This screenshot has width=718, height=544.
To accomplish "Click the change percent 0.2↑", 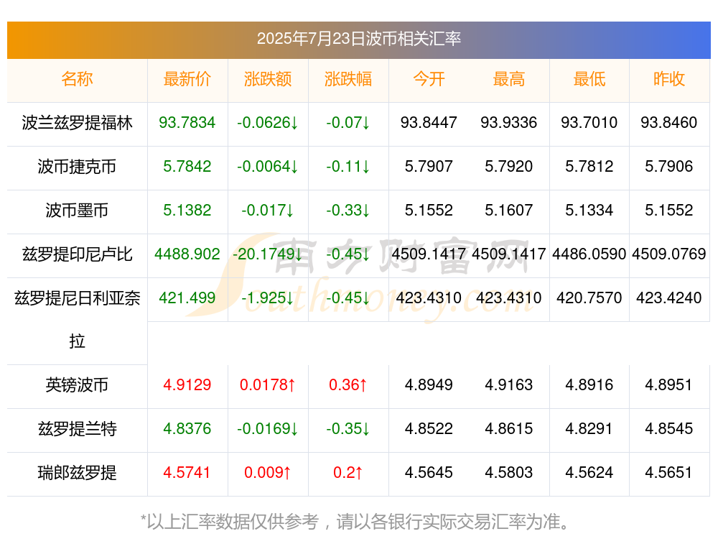I will [348, 473].
